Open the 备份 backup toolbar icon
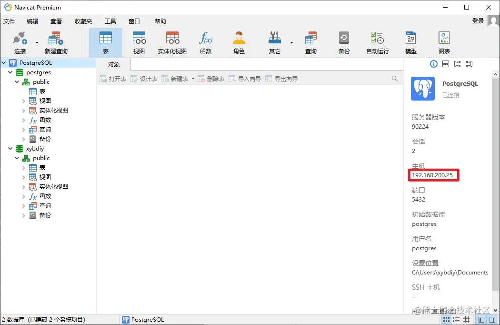 coord(344,42)
